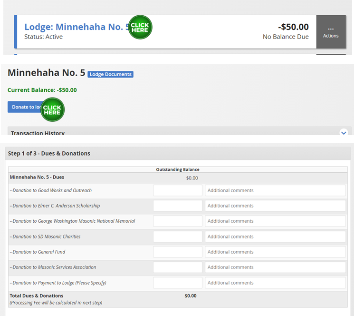354x316 pixels.
Task: Select amount field for Masonic Services Association
Action: point(177,267)
